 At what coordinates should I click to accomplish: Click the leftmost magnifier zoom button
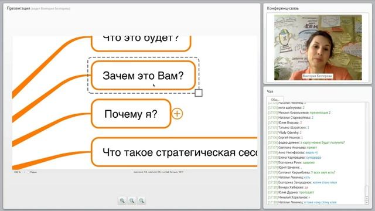[x=122, y=200]
